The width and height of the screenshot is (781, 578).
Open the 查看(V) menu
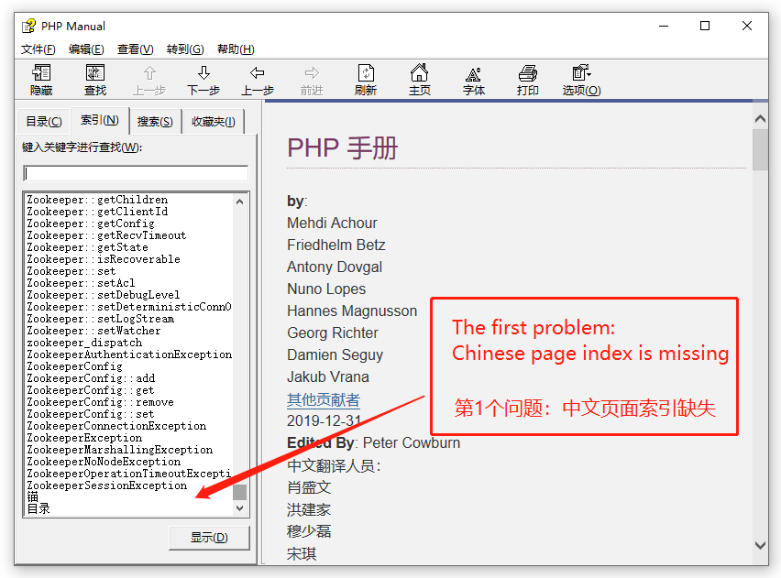[135, 49]
